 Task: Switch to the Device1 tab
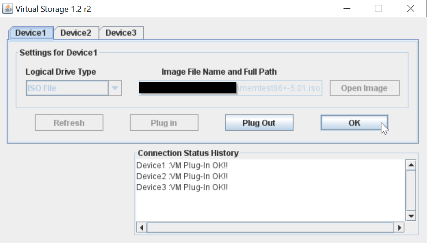point(31,33)
